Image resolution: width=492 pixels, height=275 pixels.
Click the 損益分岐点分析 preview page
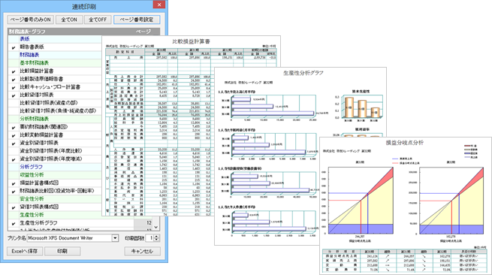(x=406, y=206)
